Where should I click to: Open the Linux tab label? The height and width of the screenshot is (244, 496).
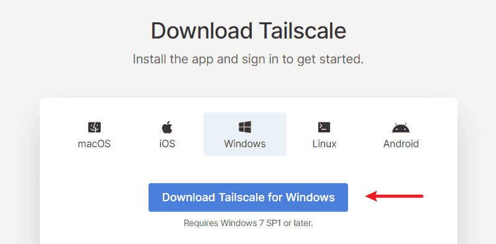click(x=324, y=144)
